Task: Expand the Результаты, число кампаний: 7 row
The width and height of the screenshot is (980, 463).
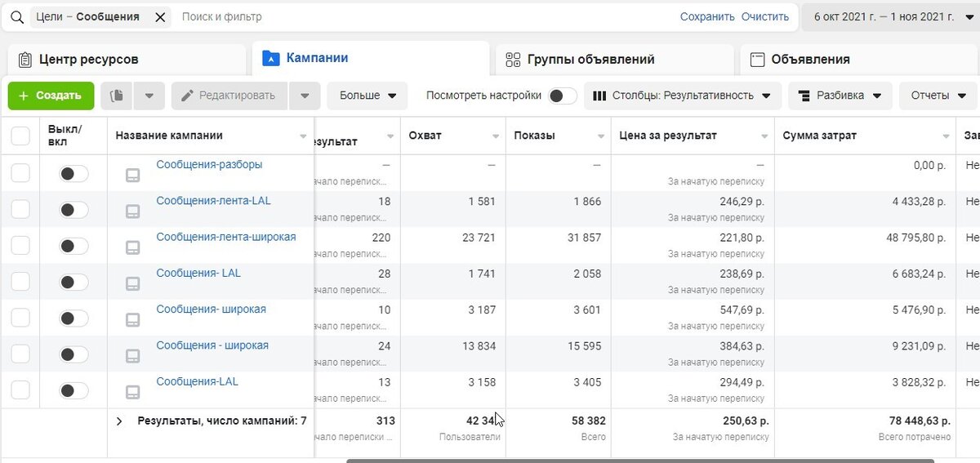Action: [x=119, y=421]
